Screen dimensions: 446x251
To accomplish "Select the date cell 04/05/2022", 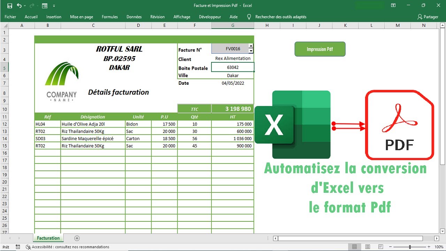I will [x=233, y=83].
